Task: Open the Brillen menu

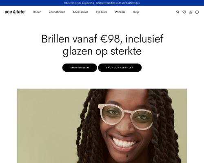Action: (x=37, y=12)
